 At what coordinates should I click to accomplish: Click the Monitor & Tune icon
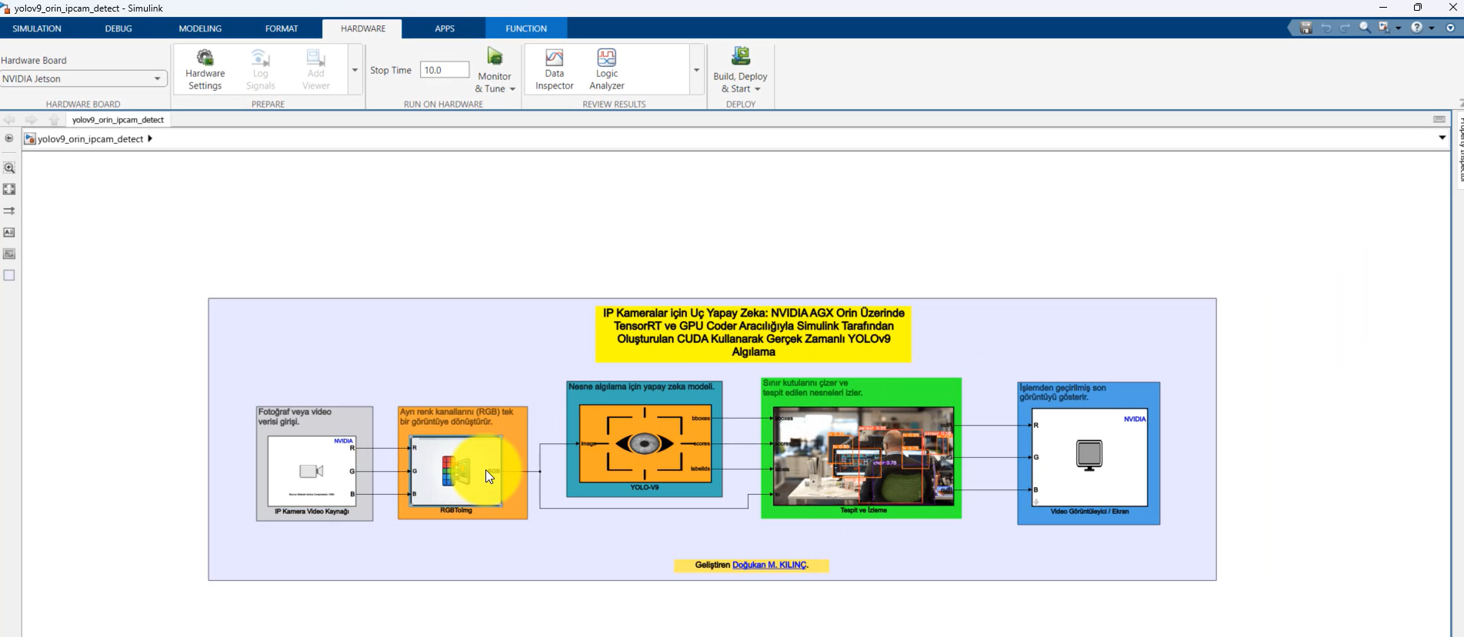pos(495,56)
